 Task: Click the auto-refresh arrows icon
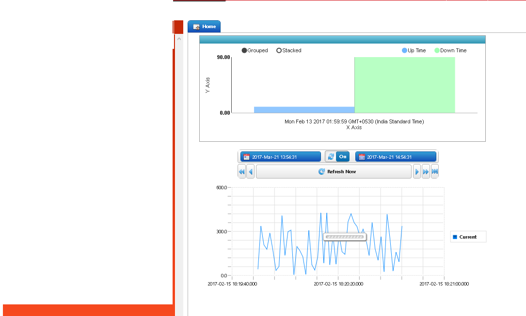click(331, 157)
